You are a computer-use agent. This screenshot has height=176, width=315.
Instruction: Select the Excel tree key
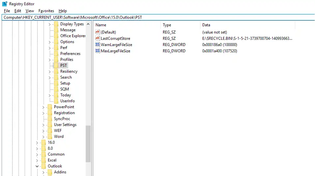click(x=52, y=160)
